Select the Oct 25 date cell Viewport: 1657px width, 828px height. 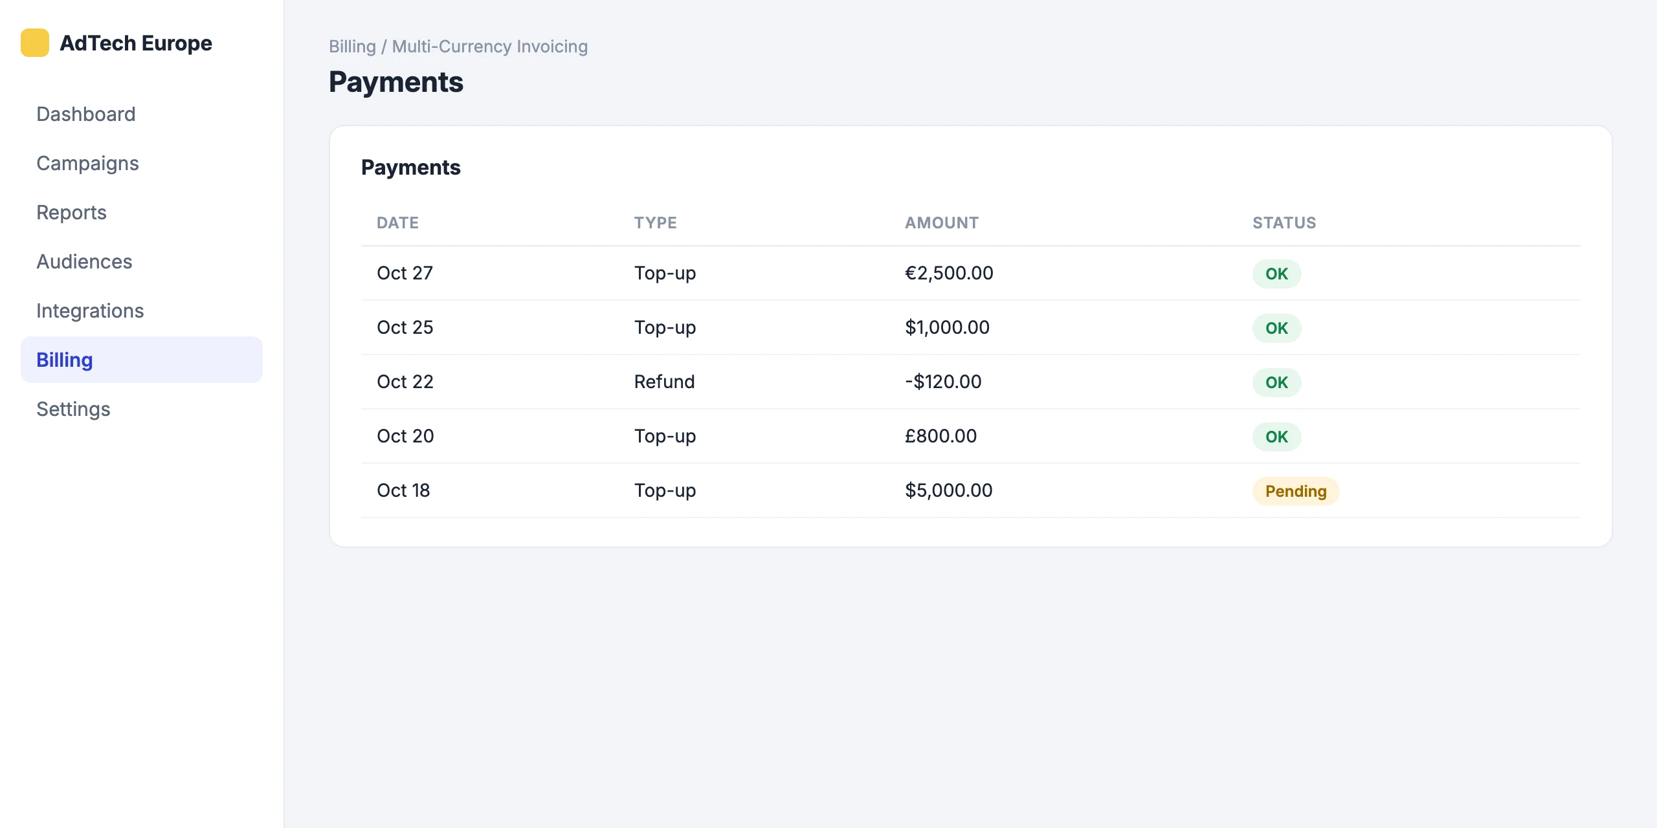point(405,327)
